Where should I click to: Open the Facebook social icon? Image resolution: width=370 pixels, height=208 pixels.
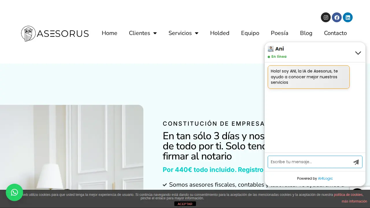pyautogui.click(x=337, y=17)
